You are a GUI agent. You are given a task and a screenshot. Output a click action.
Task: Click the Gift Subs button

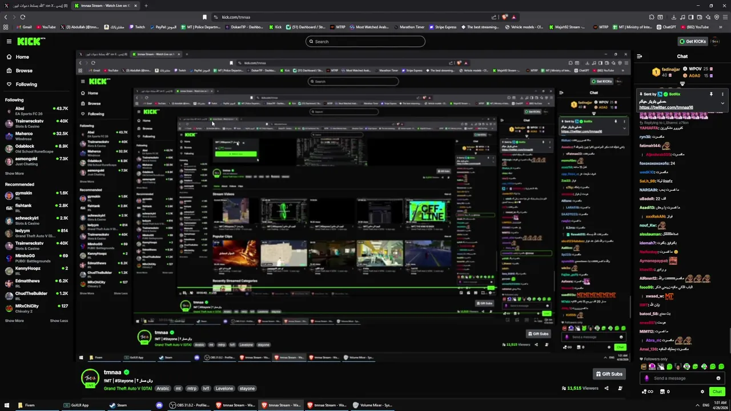tap(609, 374)
